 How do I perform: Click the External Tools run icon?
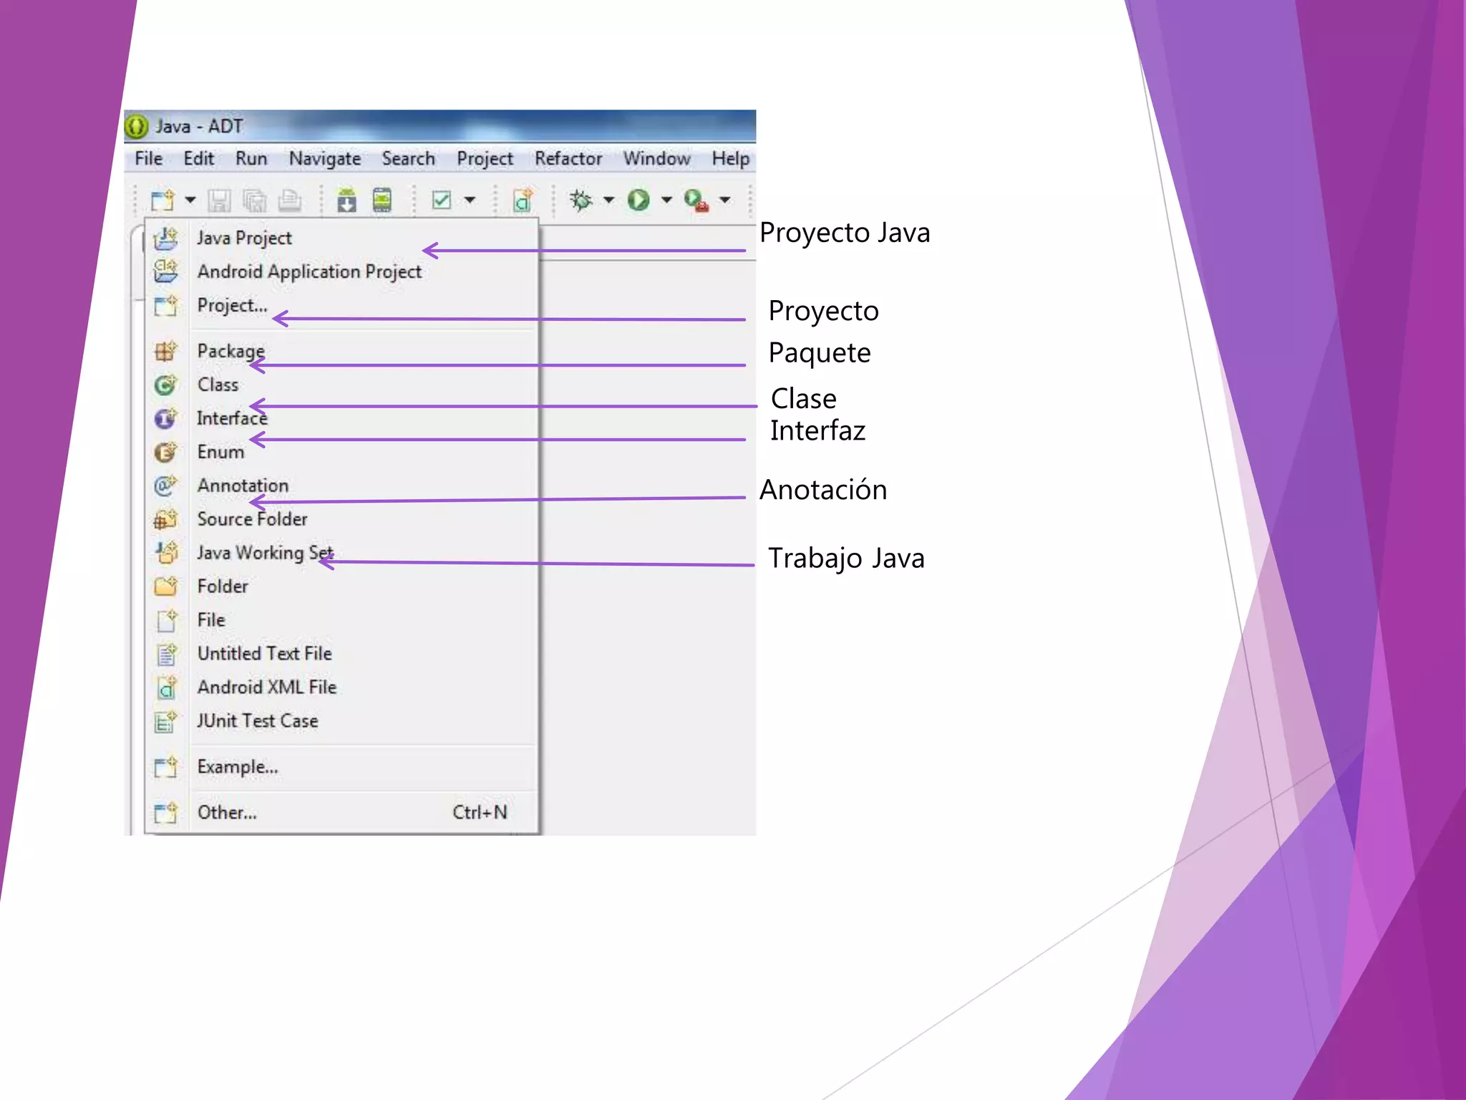coord(696,200)
